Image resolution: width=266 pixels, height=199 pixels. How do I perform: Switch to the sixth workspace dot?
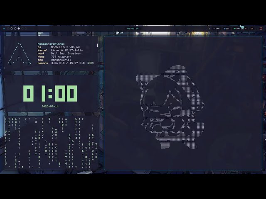point(26,29)
